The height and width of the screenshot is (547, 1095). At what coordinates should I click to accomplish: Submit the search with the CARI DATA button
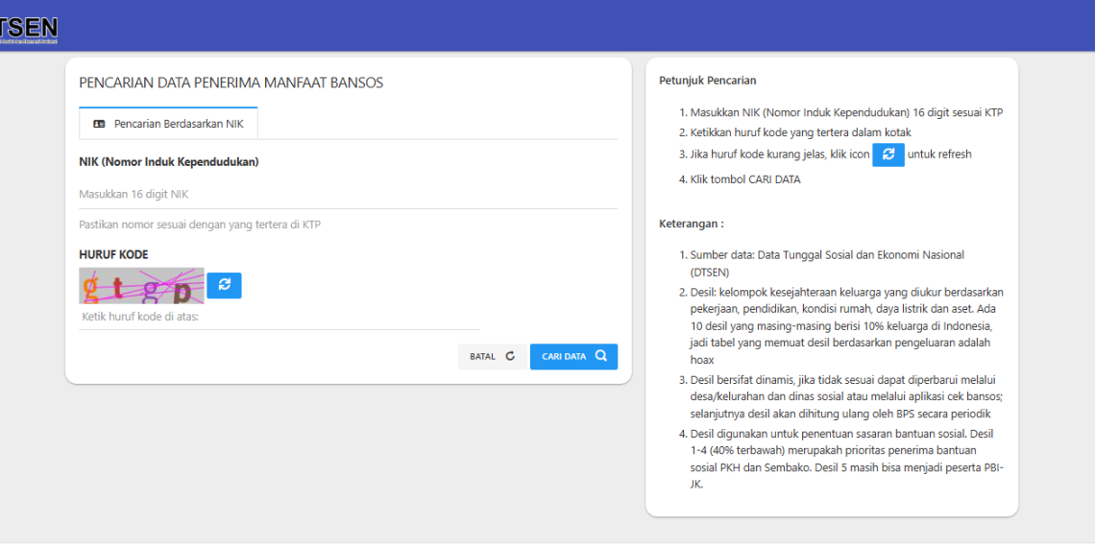point(573,356)
